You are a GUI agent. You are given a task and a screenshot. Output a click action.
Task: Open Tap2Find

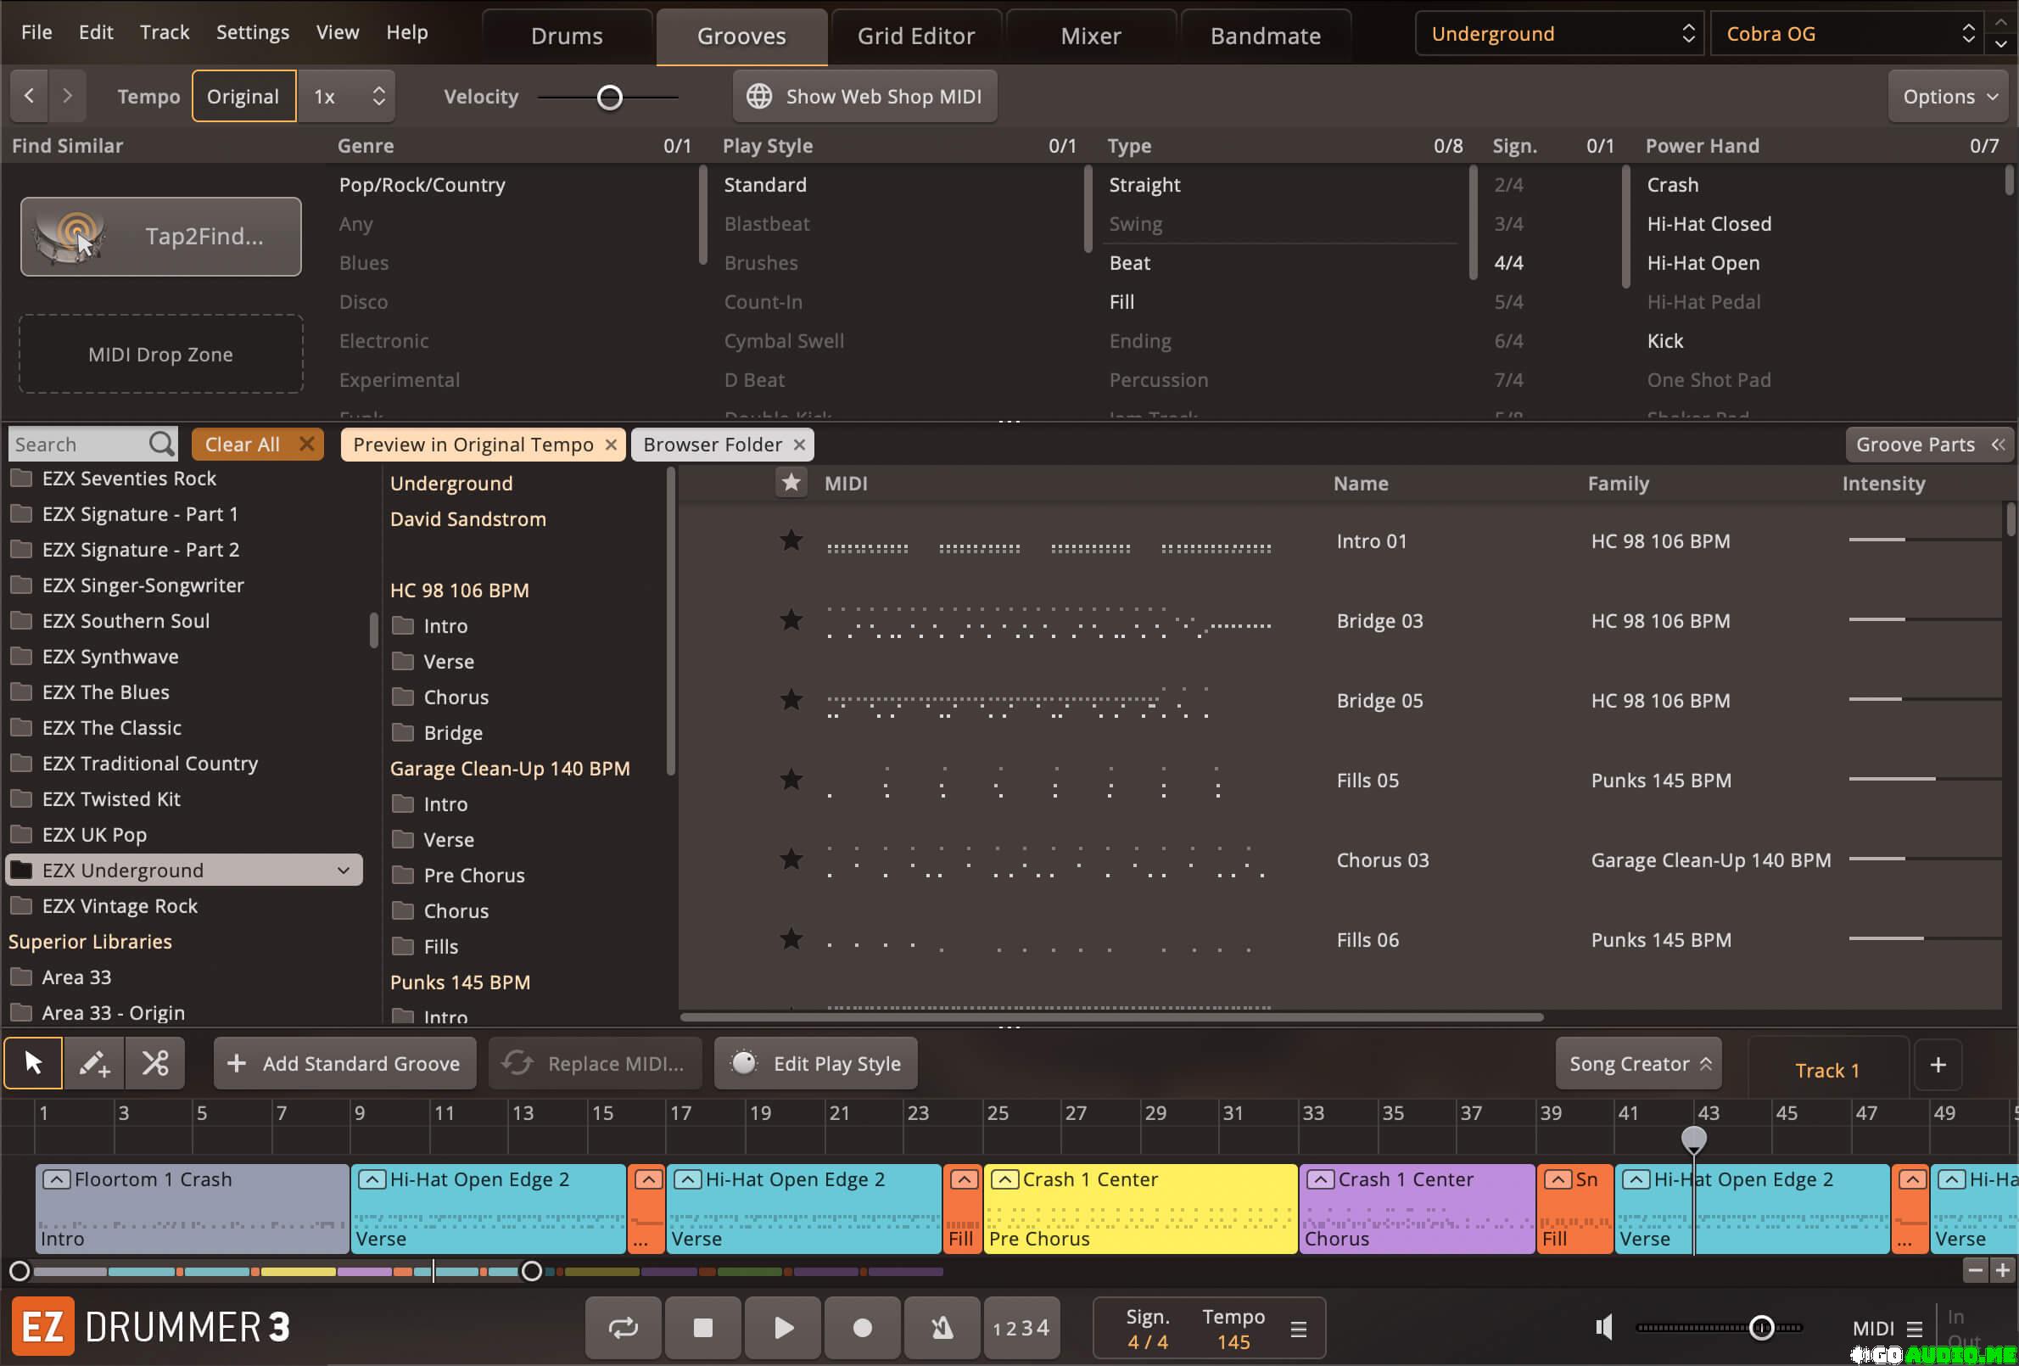pyautogui.click(x=160, y=237)
